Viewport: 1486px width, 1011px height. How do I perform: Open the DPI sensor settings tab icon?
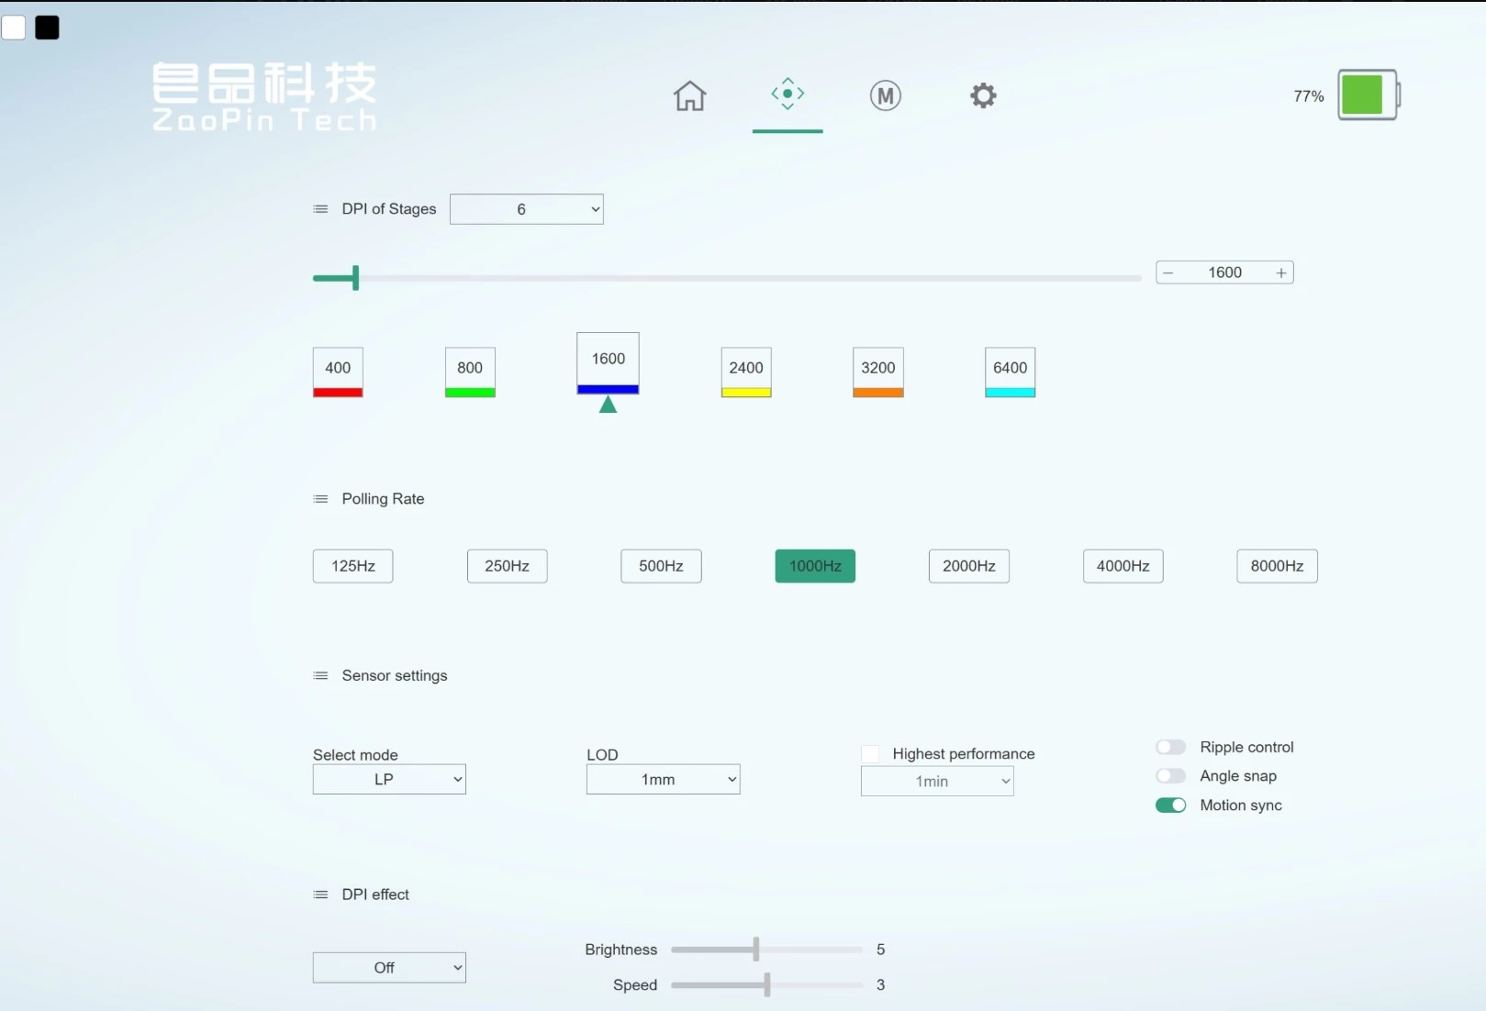[788, 94]
